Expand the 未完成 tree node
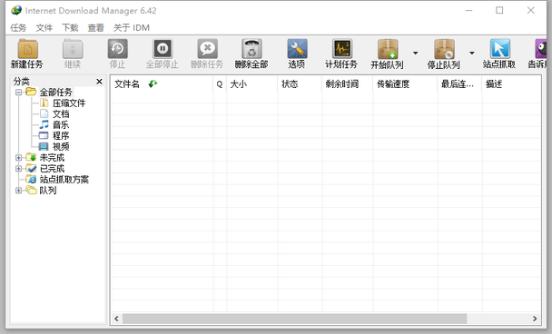This screenshot has height=334, width=552. point(19,158)
